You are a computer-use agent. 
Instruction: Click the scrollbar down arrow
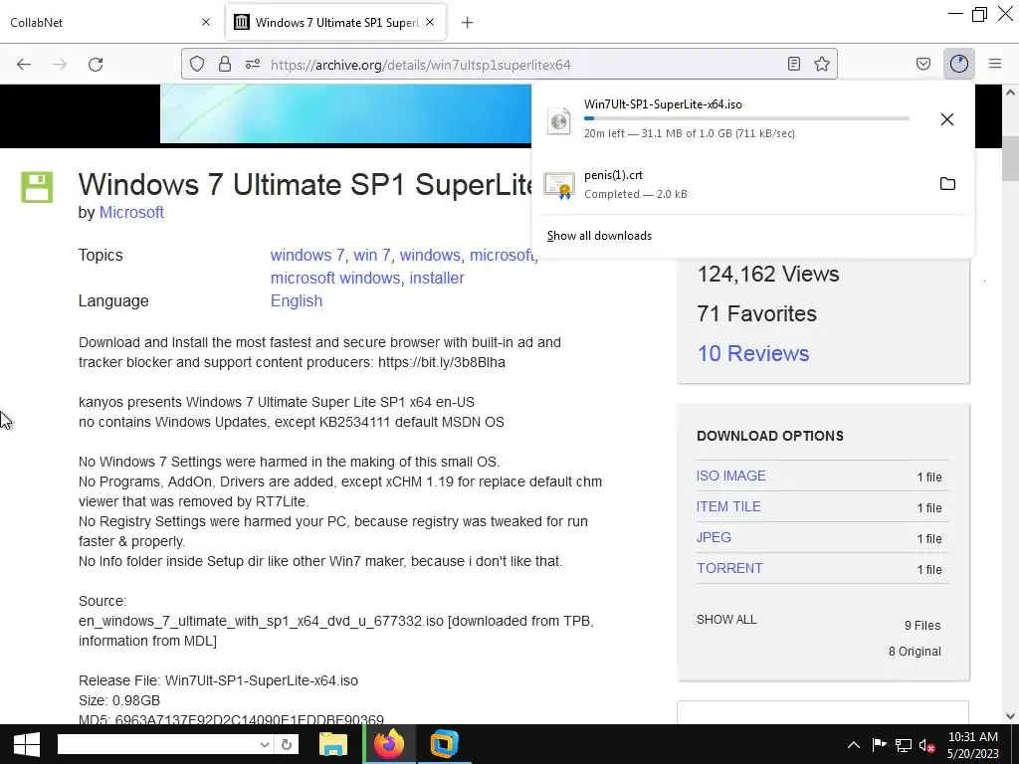tap(1010, 716)
